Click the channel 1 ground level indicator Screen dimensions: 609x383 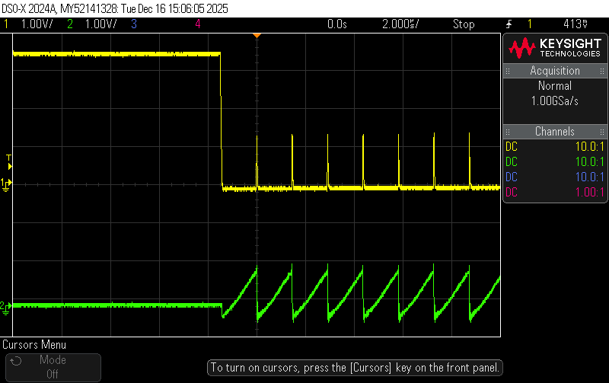click(5, 185)
